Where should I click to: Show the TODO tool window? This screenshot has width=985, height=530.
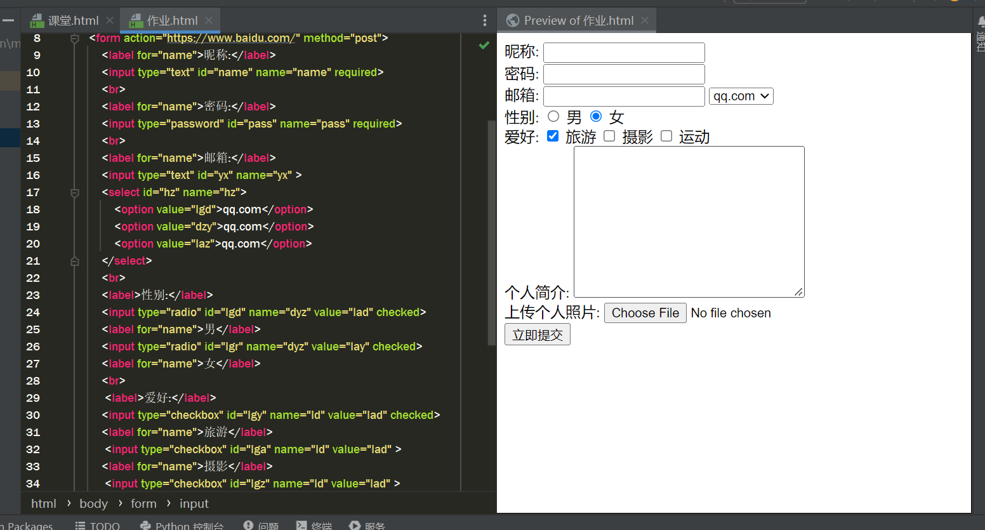click(98, 526)
